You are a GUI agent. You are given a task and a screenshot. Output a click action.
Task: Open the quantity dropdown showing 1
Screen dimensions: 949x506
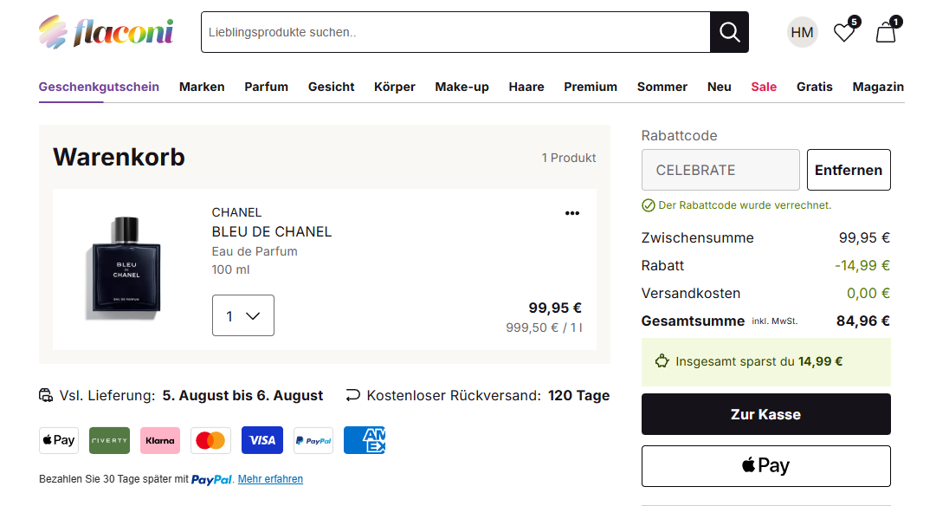(x=242, y=315)
